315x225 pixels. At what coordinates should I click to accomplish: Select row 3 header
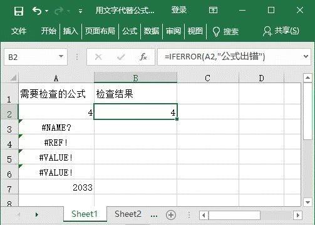tap(9, 127)
